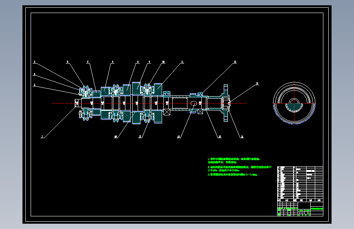
Task: Select callout number 16 below the shaft
Action: [x=178, y=137]
